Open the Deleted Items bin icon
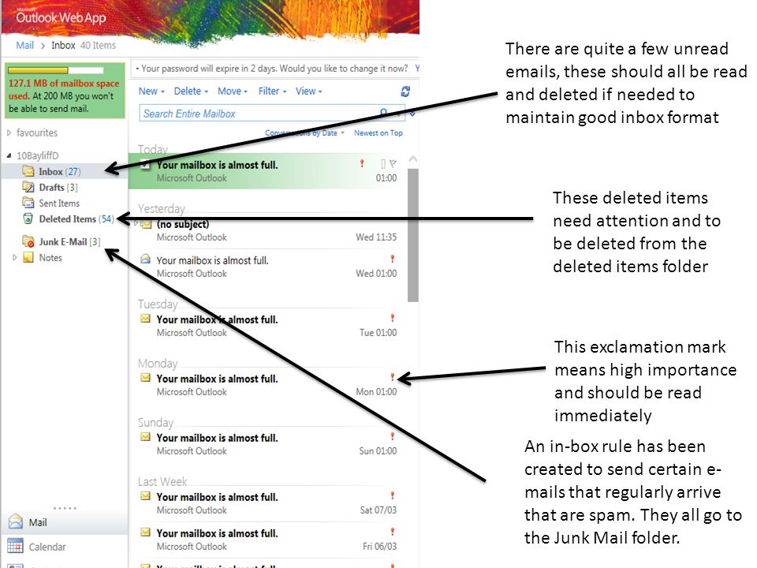 coord(28,219)
